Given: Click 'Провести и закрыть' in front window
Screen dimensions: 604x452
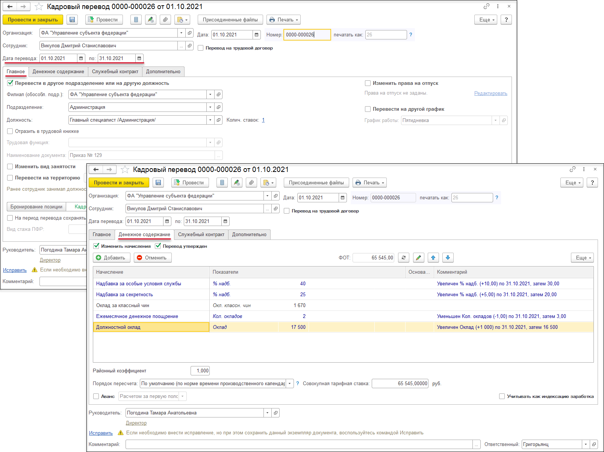Looking at the screenshot, I should click(x=119, y=182).
